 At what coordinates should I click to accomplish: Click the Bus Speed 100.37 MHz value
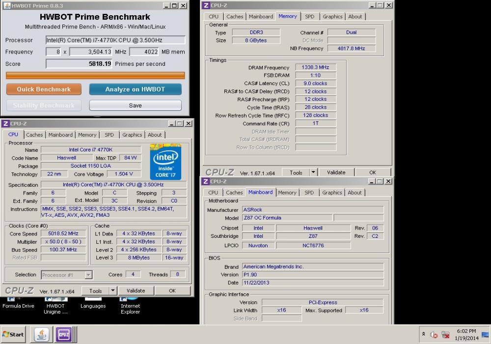63,249
